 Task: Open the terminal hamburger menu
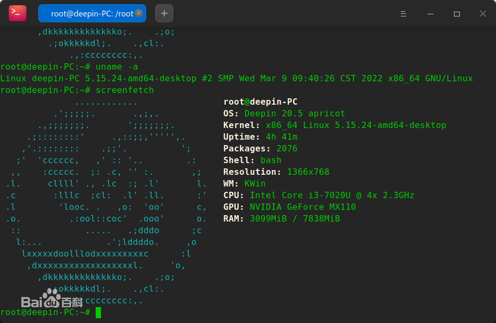pos(404,14)
